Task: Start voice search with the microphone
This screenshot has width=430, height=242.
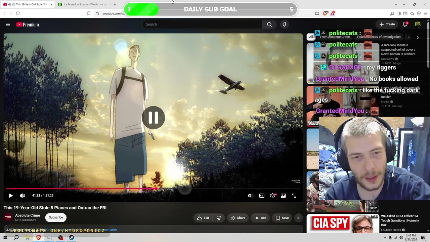Action: [x=285, y=24]
